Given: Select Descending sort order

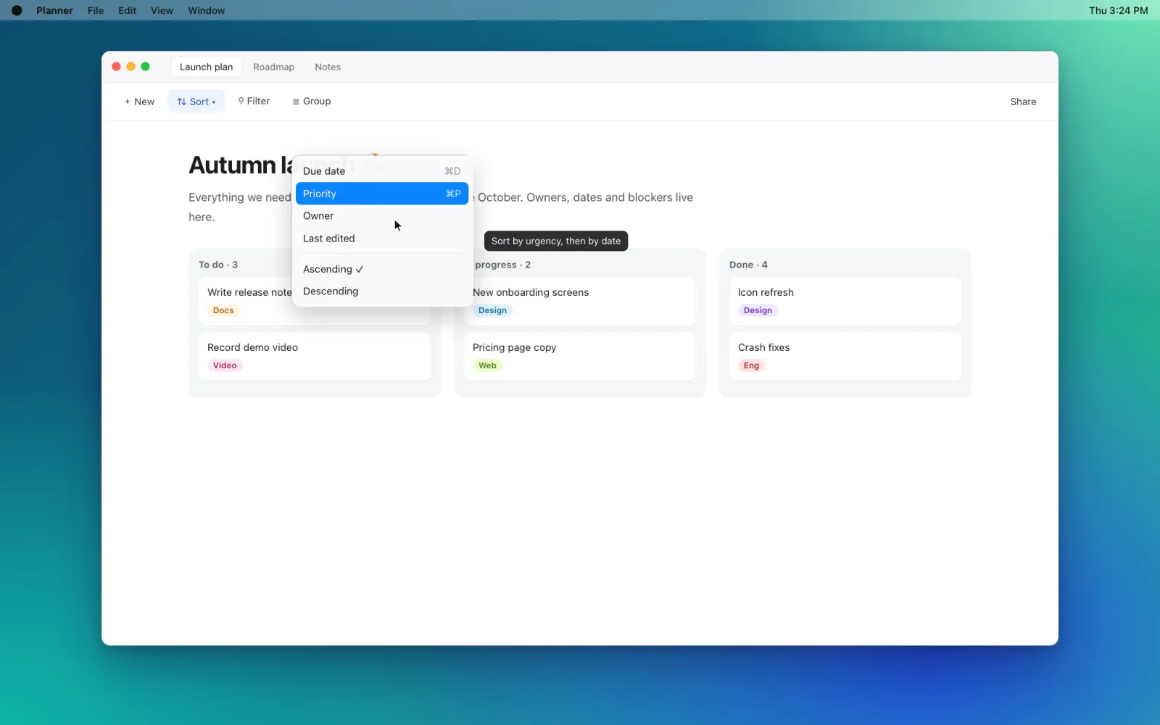Looking at the screenshot, I should coord(382,291).
